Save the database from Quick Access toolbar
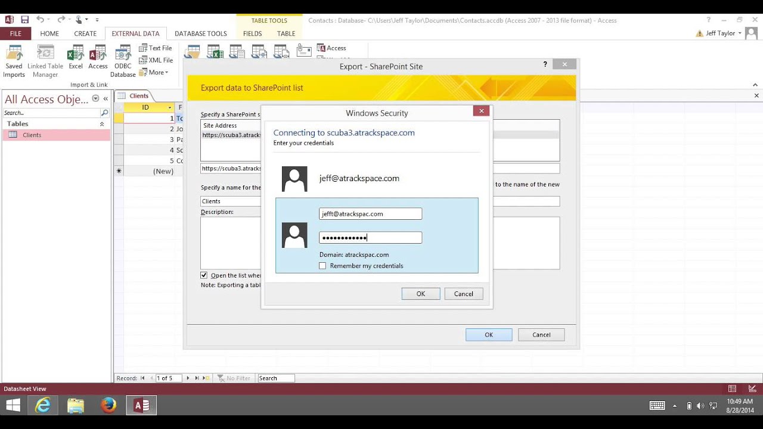 point(24,20)
